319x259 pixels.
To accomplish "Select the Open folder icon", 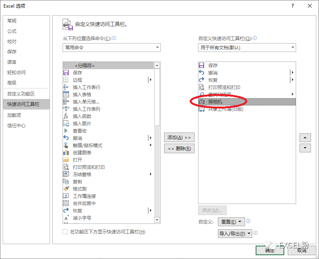I will tap(66, 160).
